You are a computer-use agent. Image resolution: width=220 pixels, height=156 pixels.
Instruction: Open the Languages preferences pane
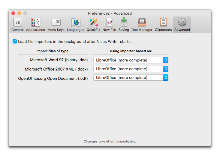(76, 25)
